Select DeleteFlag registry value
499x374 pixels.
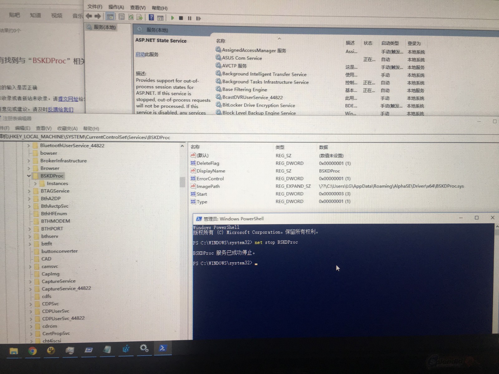tap(208, 163)
